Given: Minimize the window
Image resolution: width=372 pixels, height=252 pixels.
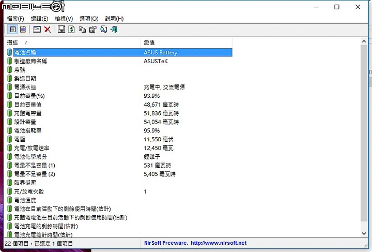Looking at the screenshot, I should [316, 7].
